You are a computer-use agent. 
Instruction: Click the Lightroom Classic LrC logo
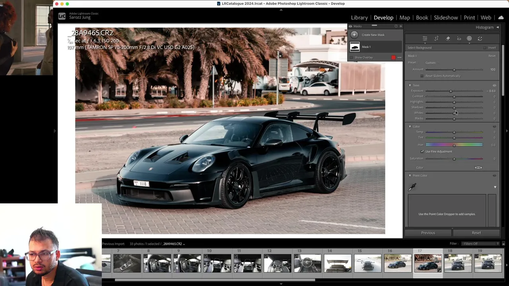(62, 16)
